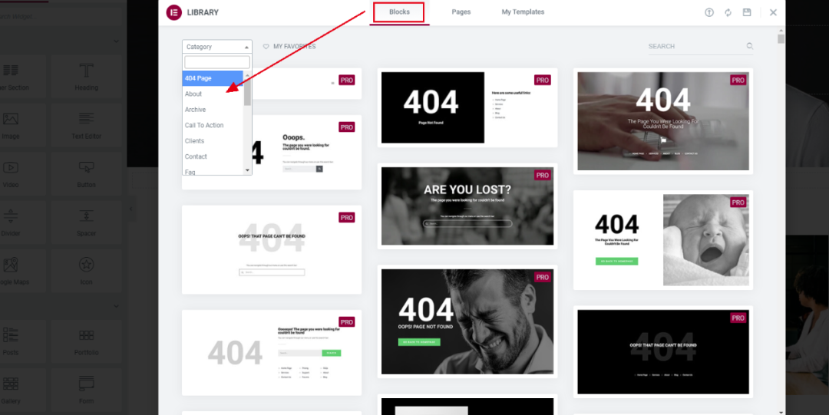This screenshot has height=415, width=829.
Task: Click the category list scrollbar down arrow
Action: [x=247, y=170]
